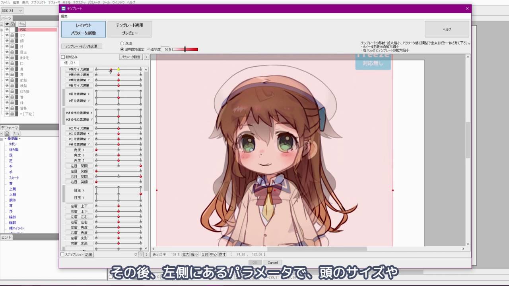509x286 pixels.
Task: Click parameter list scrollbar up arrow
Action: click(146, 70)
